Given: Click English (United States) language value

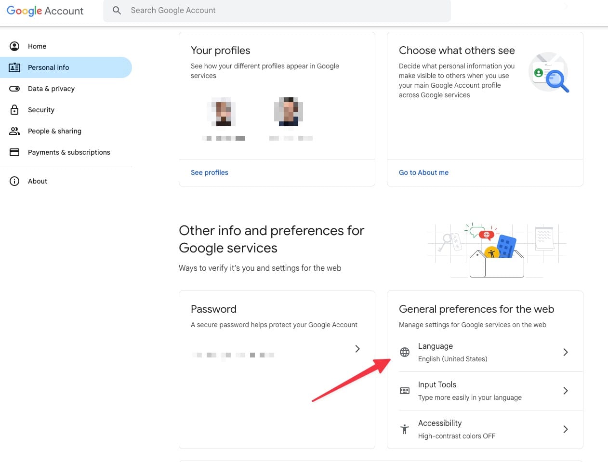Looking at the screenshot, I should [453, 359].
